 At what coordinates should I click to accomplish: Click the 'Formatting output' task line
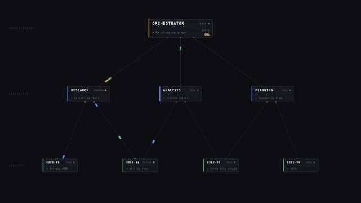[x=222, y=169]
